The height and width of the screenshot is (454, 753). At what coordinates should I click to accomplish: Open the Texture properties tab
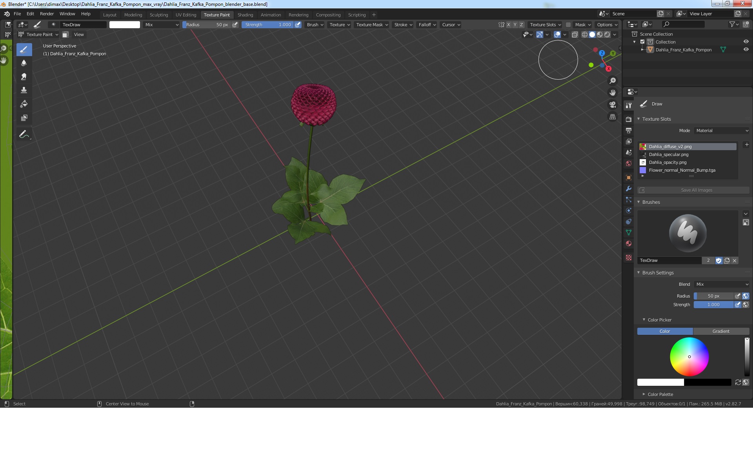pyautogui.click(x=629, y=258)
